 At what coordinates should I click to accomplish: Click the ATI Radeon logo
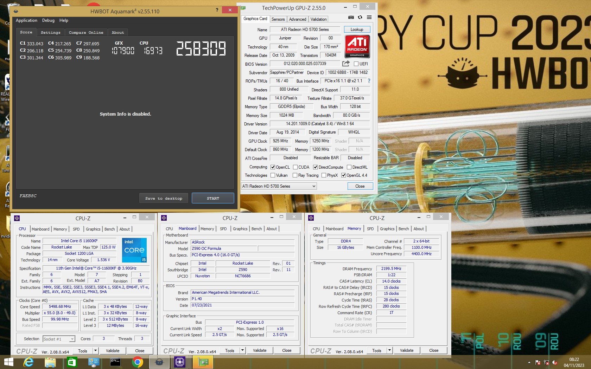357,46
